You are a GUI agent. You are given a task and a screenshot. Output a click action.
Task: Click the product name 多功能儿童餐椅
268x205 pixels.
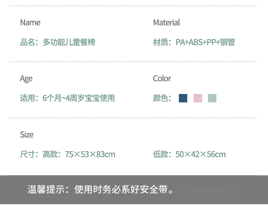[x=69, y=42]
